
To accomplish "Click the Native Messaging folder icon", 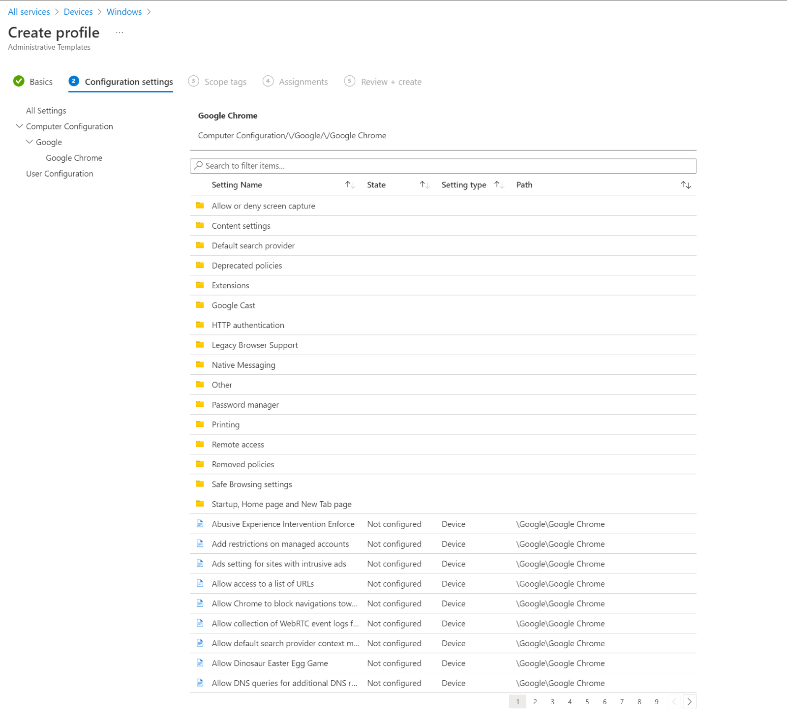I will coord(200,364).
